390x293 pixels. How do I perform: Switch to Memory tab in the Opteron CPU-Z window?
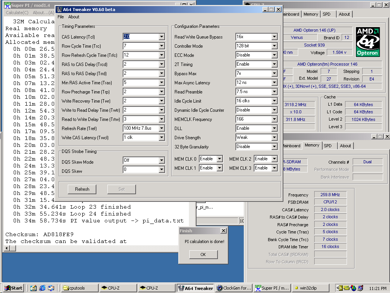pyautogui.click(x=311, y=14)
